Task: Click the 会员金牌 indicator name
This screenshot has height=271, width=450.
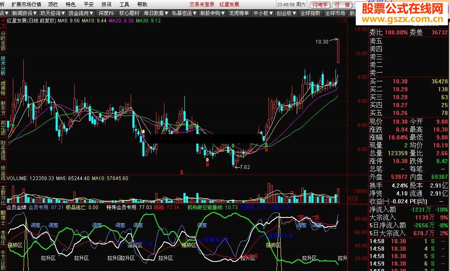Action: point(16,208)
